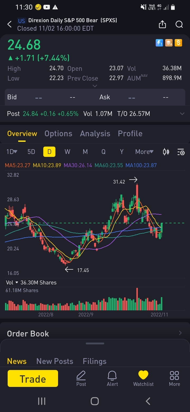This screenshot has height=412, width=190.
Task: Tap the Vol 36.38M value
Action: tap(172, 68)
